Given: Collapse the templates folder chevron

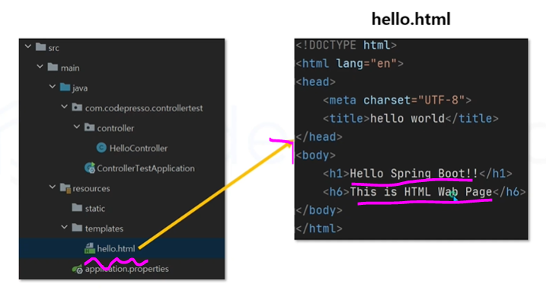Looking at the screenshot, I should click(65, 227).
